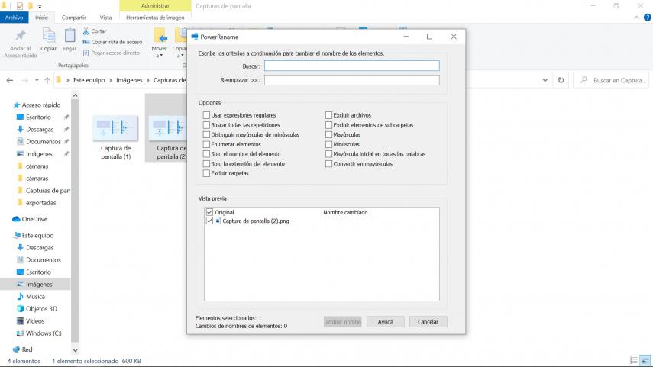Check the Mayúsculas option
The height and width of the screenshot is (367, 653).
pyautogui.click(x=329, y=134)
